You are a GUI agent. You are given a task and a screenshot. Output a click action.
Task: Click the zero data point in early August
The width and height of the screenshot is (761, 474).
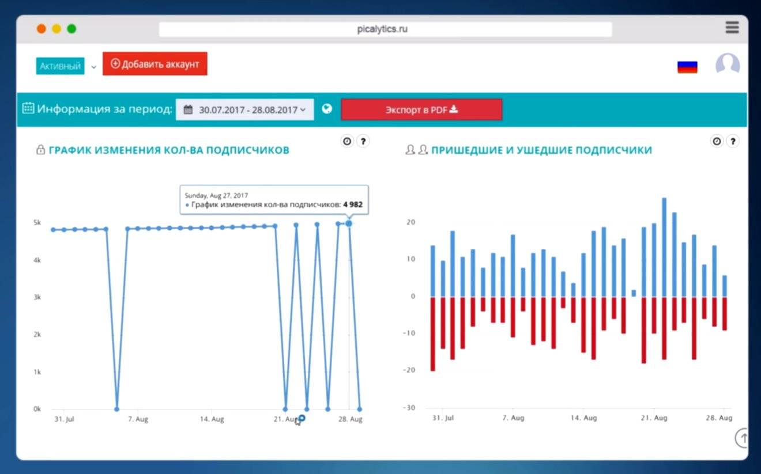click(x=116, y=409)
